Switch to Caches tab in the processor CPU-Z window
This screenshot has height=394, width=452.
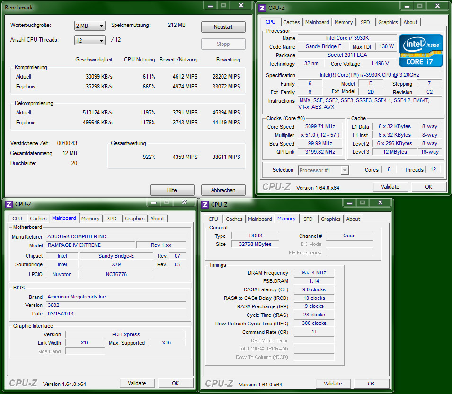pyautogui.click(x=292, y=22)
